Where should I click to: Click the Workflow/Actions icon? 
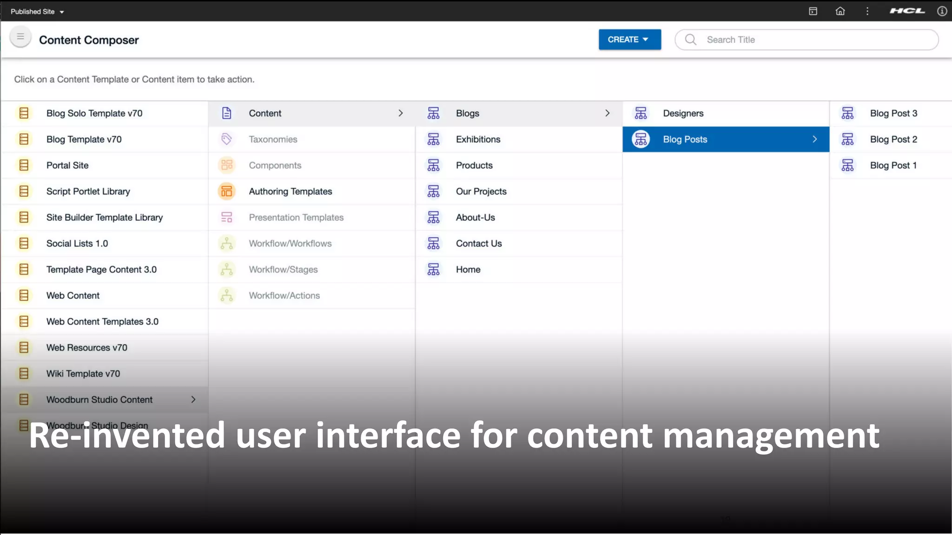coord(227,295)
